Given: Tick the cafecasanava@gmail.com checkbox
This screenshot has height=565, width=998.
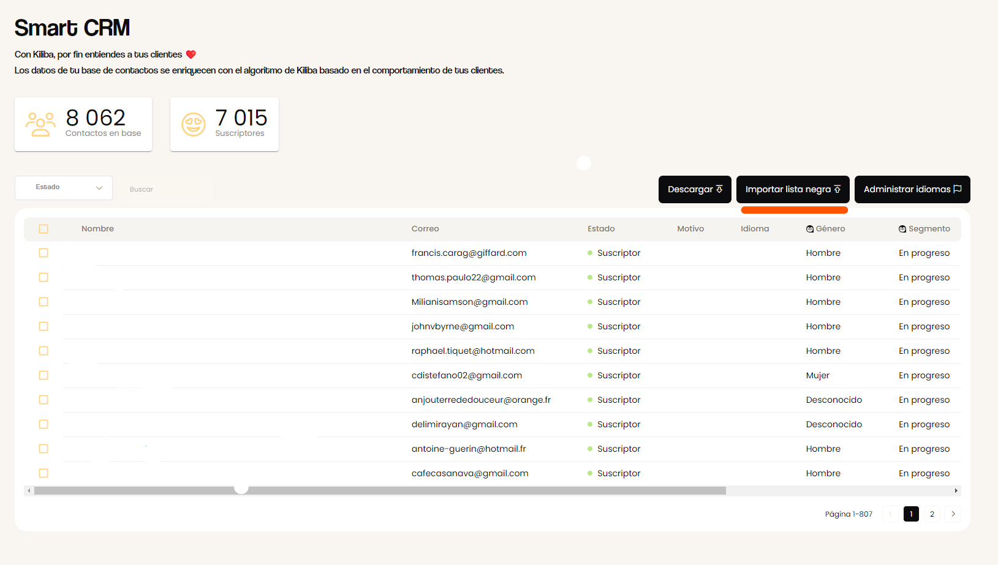Looking at the screenshot, I should [x=43, y=473].
